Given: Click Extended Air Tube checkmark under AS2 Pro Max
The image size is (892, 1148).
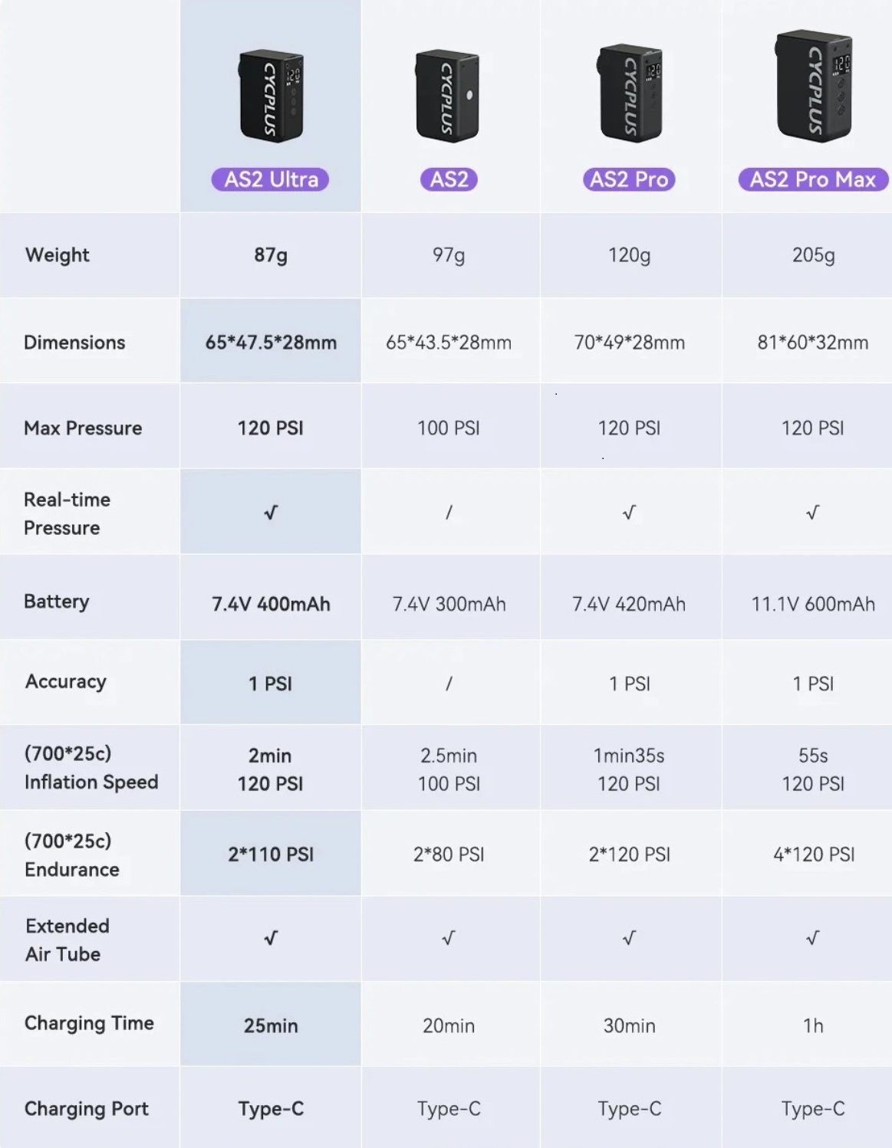Looking at the screenshot, I should tap(813, 939).
